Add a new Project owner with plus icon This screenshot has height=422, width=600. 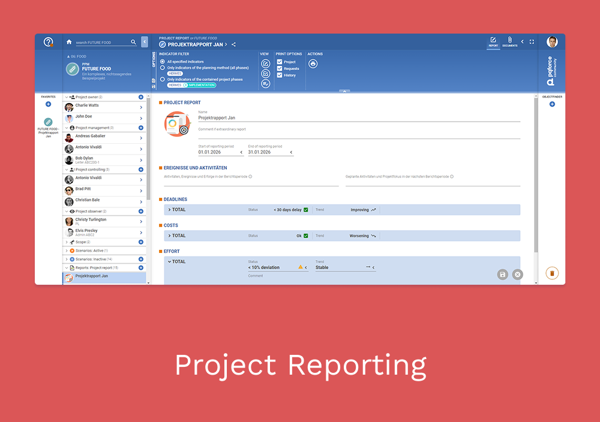[x=141, y=97]
